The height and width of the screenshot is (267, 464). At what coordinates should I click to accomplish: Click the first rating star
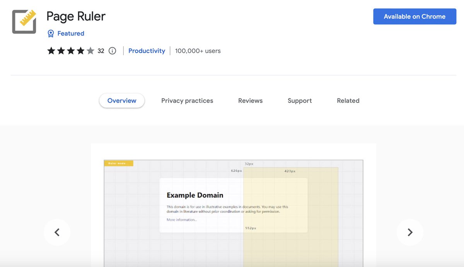pyautogui.click(x=51, y=51)
